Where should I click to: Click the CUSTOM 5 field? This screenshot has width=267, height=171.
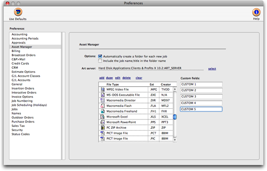pos(201,109)
